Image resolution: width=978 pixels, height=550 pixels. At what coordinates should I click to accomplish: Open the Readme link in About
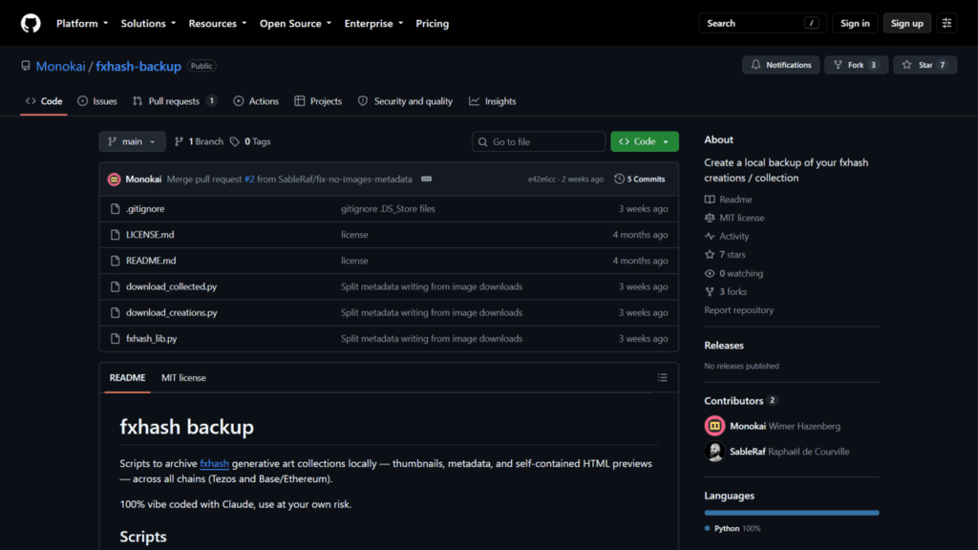click(728, 200)
